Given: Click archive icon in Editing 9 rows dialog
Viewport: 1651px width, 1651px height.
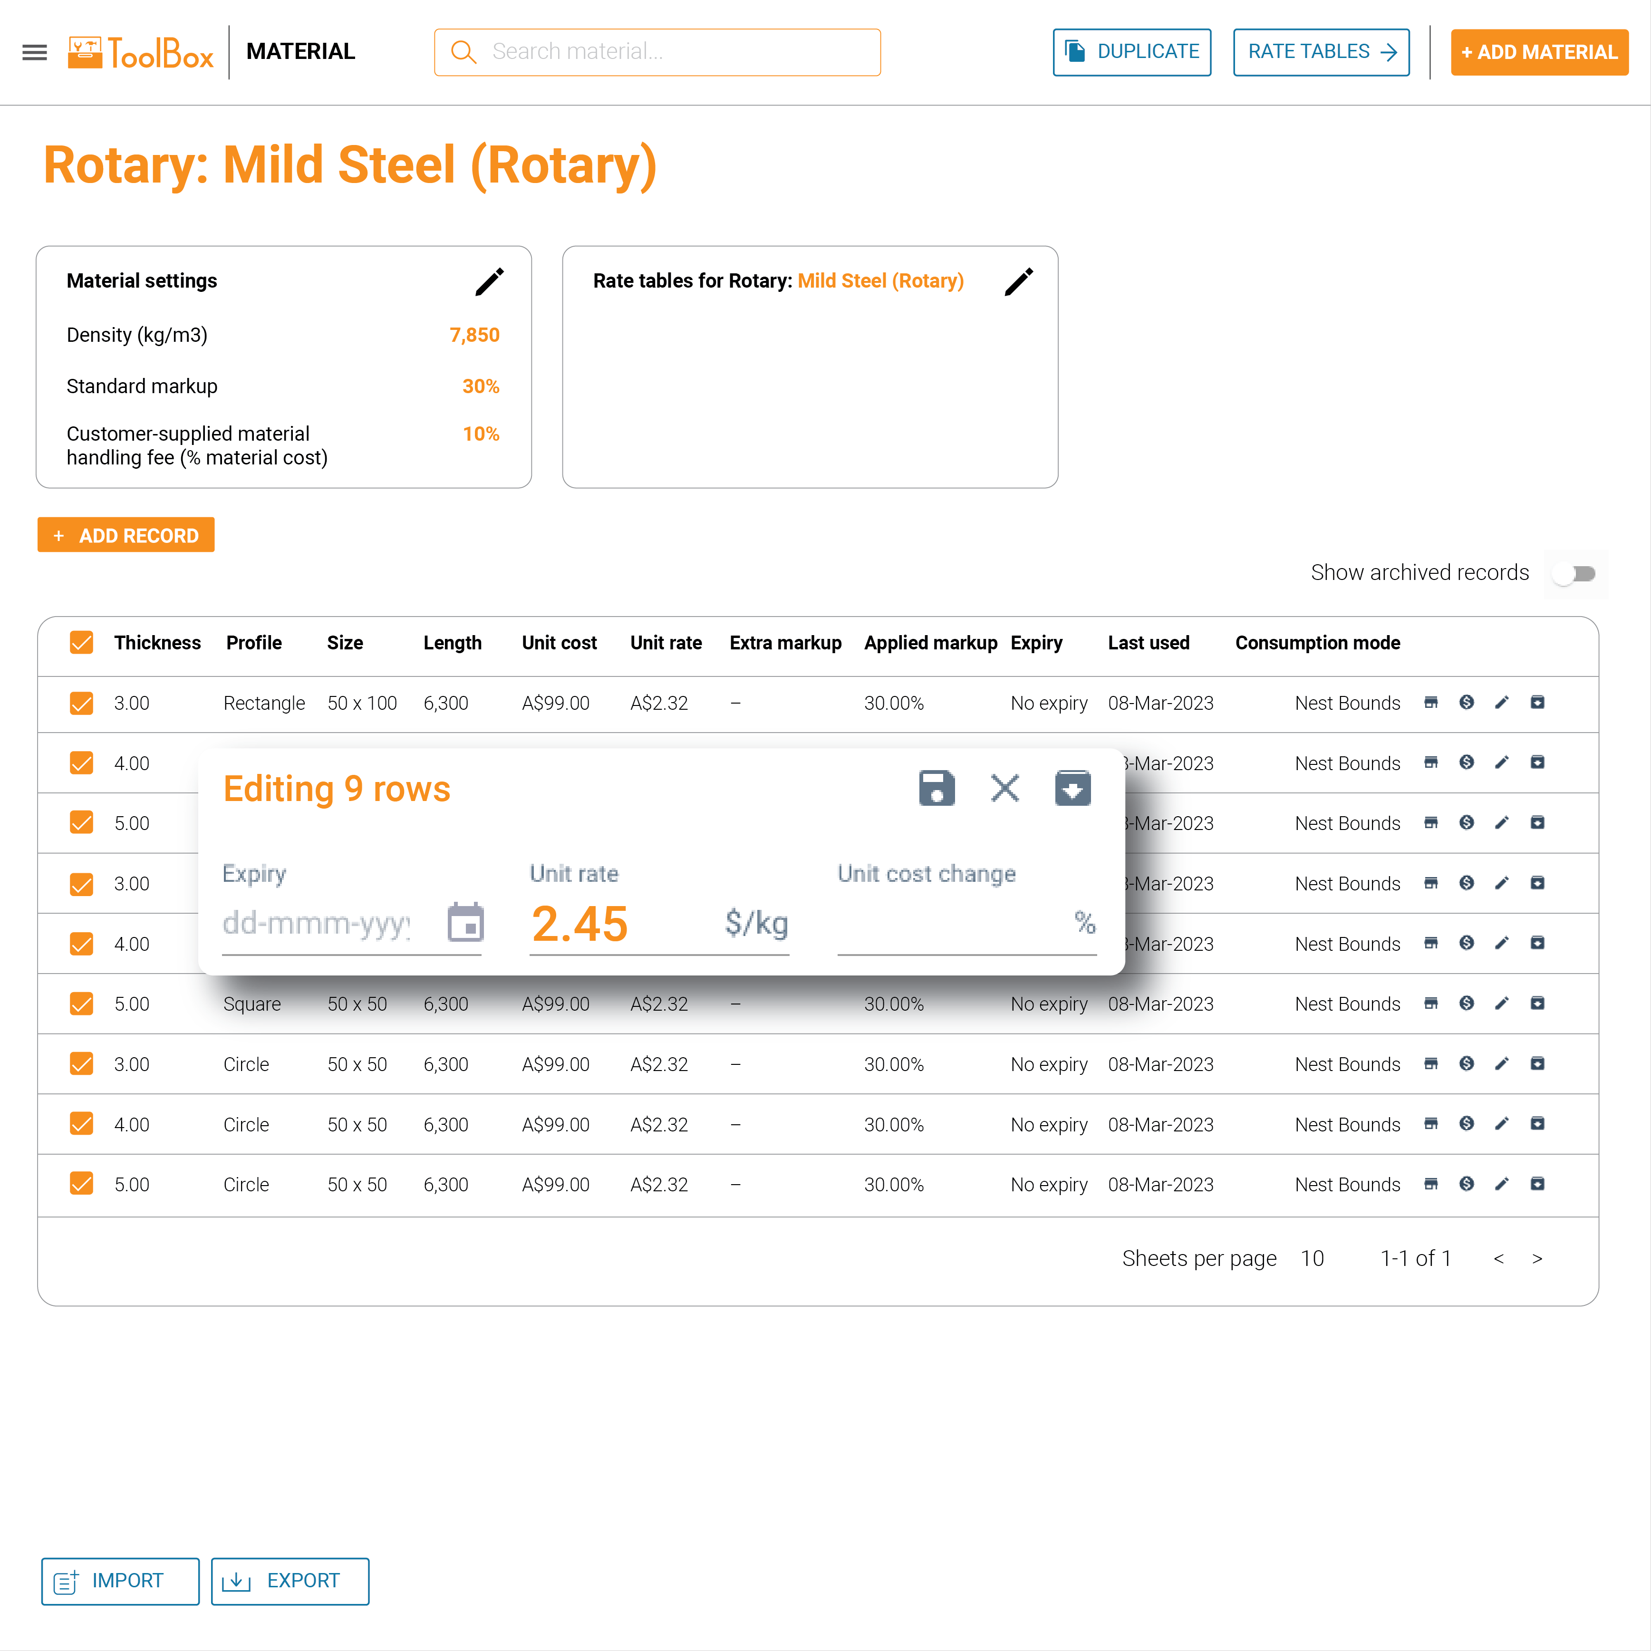Looking at the screenshot, I should point(1072,787).
